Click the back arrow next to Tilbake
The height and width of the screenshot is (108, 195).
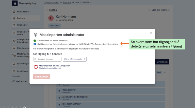pyautogui.click(x=47, y=10)
